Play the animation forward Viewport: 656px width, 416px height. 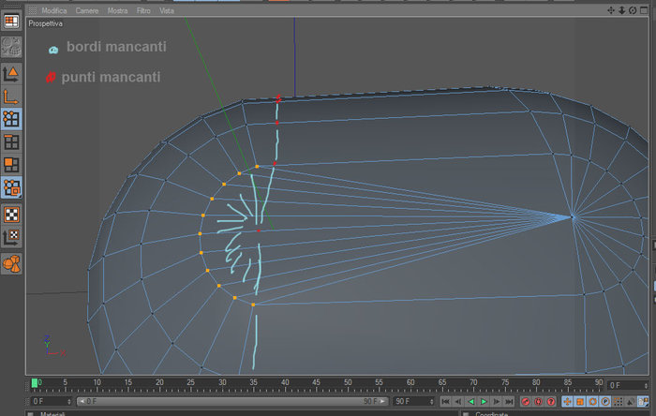484,402
